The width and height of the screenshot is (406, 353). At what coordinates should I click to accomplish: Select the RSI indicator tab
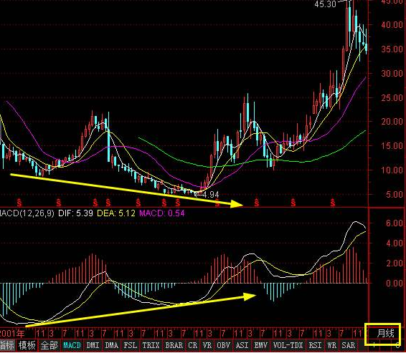315,345
